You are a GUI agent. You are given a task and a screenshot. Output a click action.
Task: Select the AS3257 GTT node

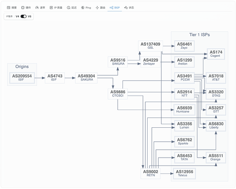(216, 110)
